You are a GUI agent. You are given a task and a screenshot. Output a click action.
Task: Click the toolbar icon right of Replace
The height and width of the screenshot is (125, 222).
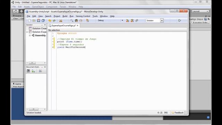[x=87, y=20]
